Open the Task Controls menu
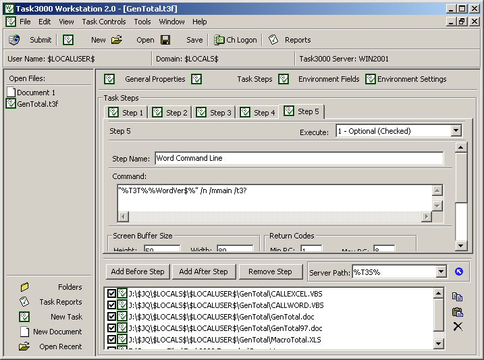Image resolution: width=484 pixels, height=360 pixels. pyautogui.click(x=103, y=22)
